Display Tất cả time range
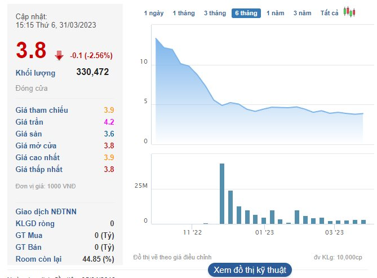The image size is (377, 278). [x=329, y=13]
